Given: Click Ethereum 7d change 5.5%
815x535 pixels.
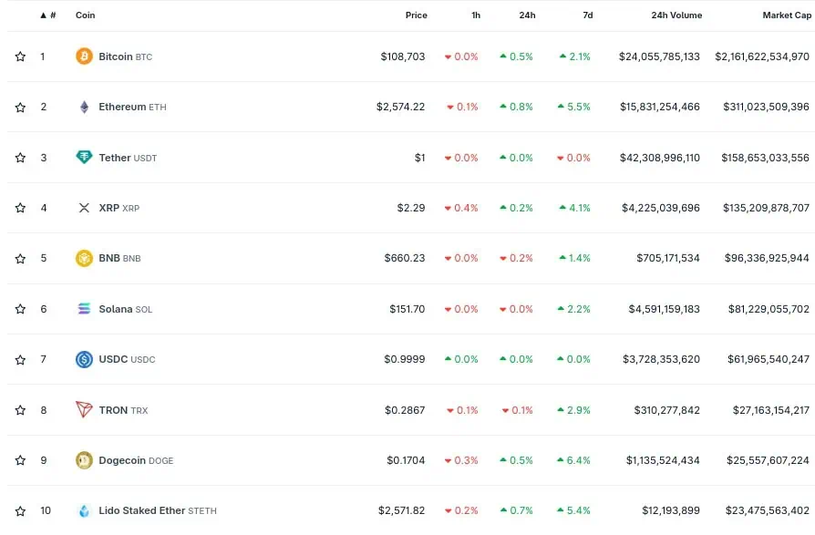Looking at the screenshot, I should [574, 107].
